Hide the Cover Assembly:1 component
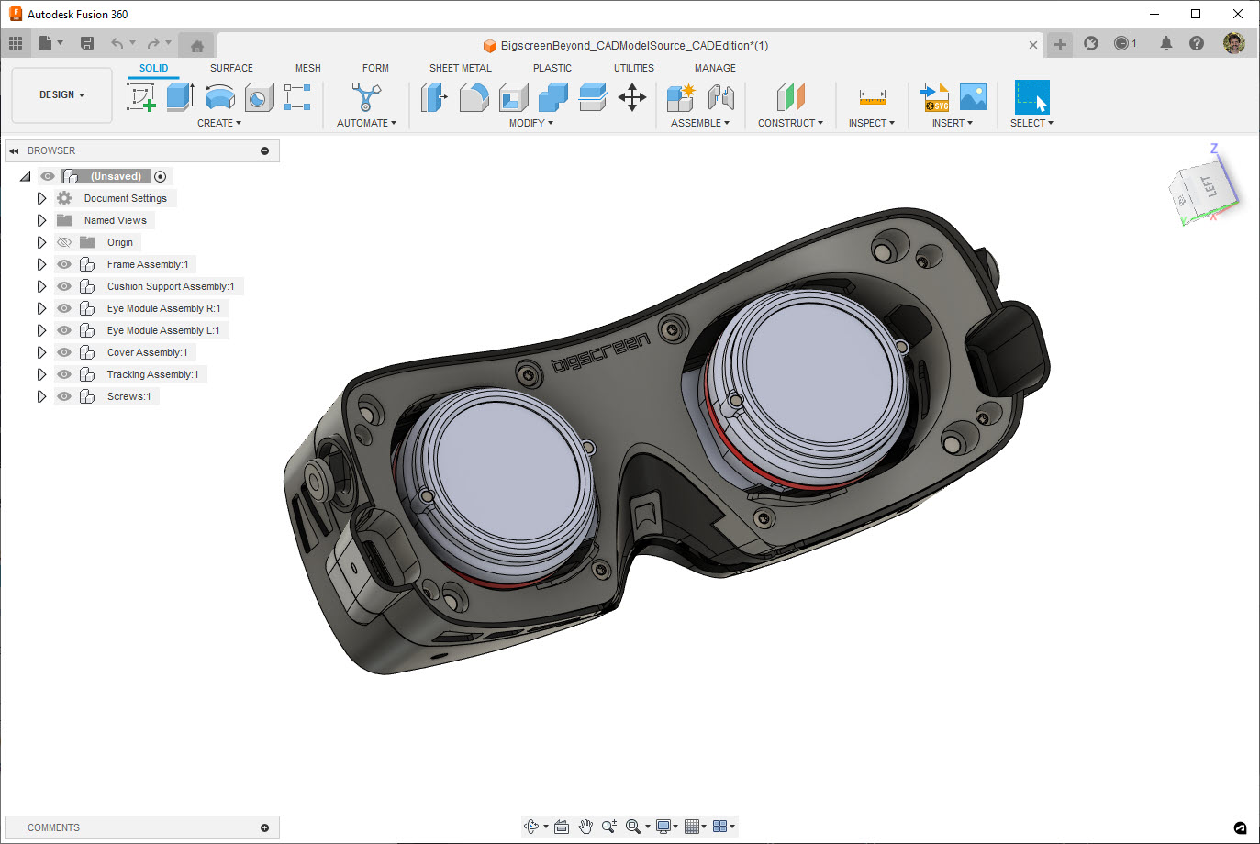The image size is (1260, 844). pos(64,352)
